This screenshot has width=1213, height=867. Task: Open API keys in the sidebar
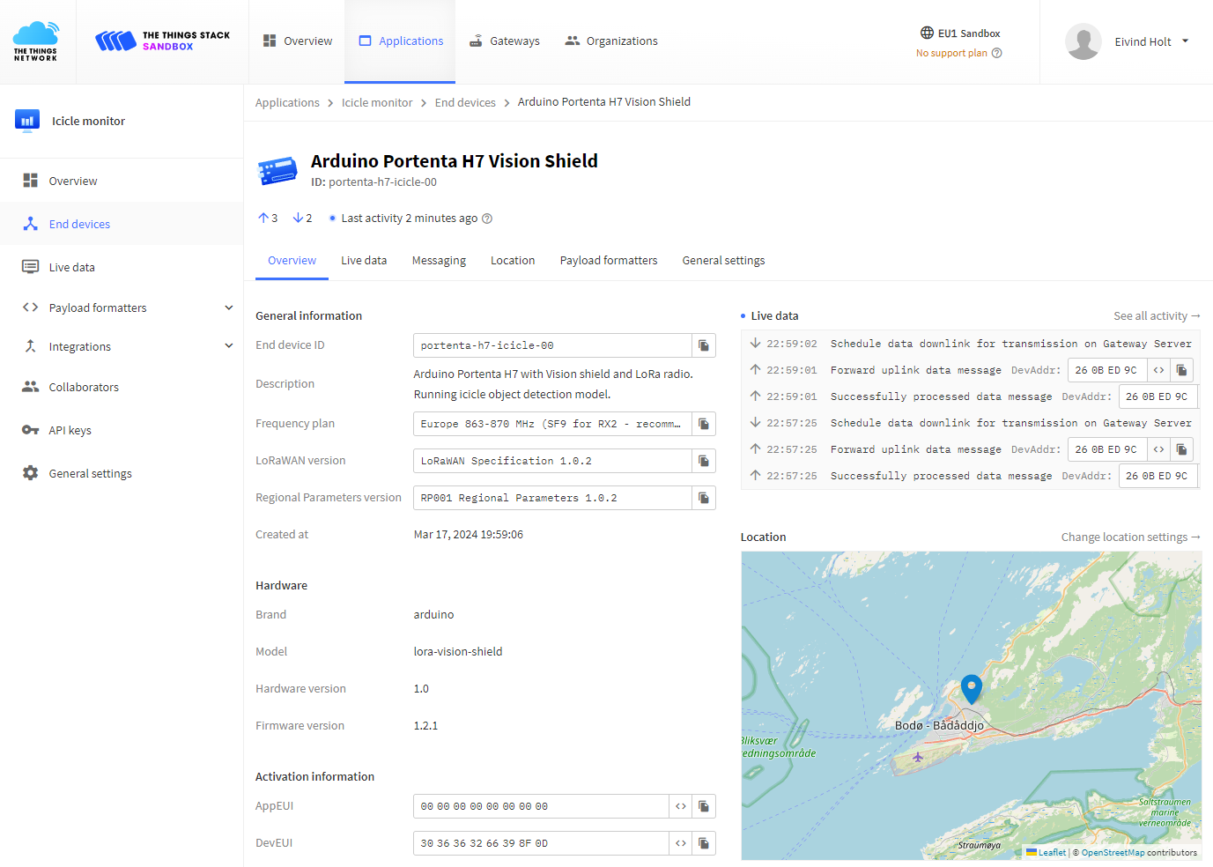tap(70, 430)
